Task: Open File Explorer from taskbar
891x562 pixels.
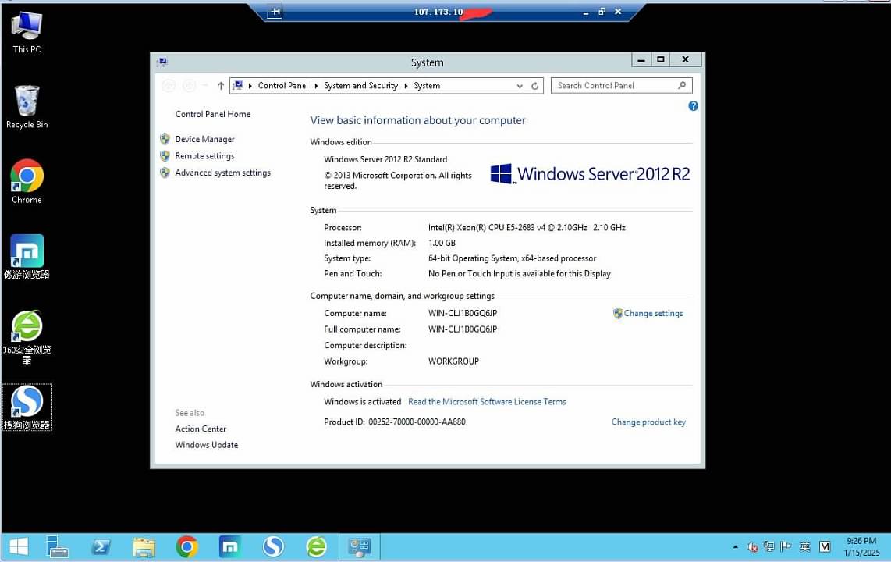Action: tap(144, 547)
